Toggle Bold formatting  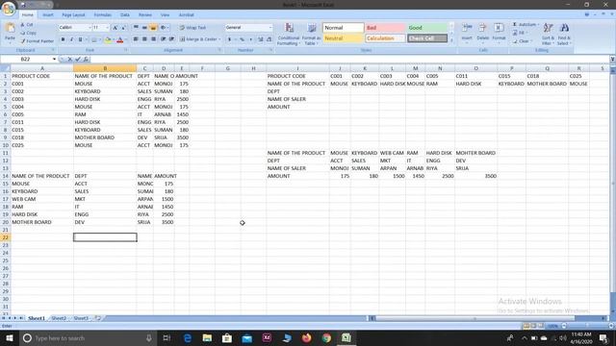pos(63,39)
